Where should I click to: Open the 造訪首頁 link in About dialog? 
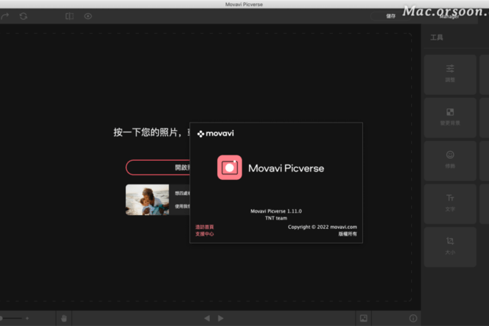[205, 227]
